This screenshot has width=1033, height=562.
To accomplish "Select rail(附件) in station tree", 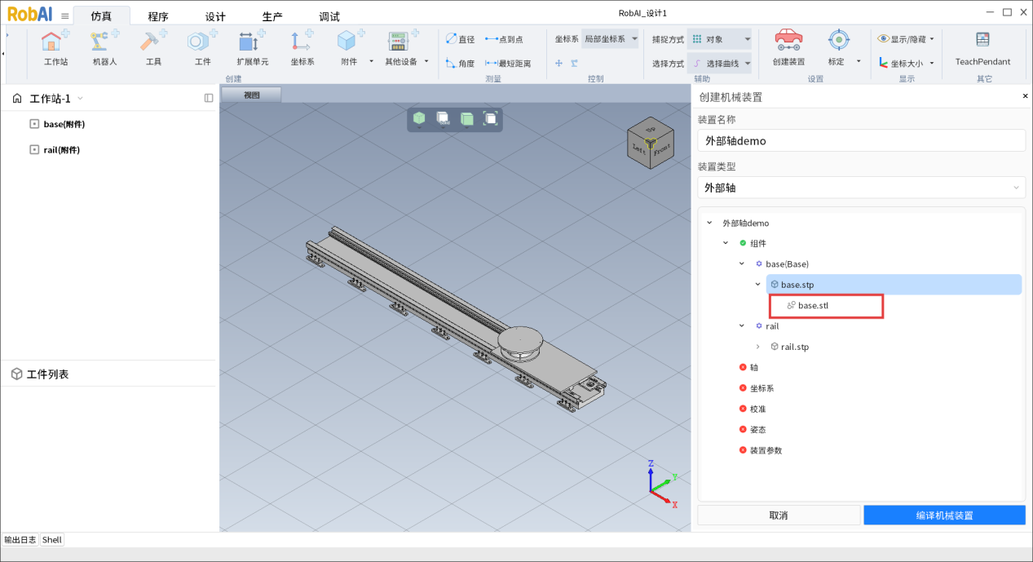I will [62, 150].
